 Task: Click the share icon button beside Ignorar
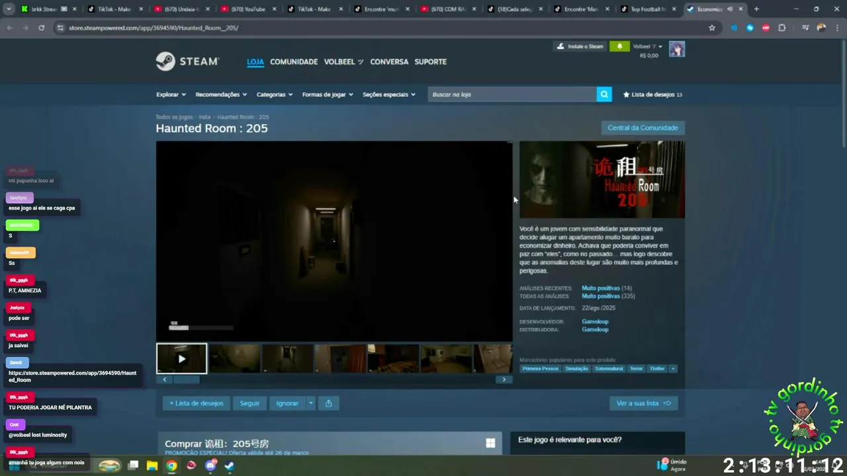[x=328, y=403]
